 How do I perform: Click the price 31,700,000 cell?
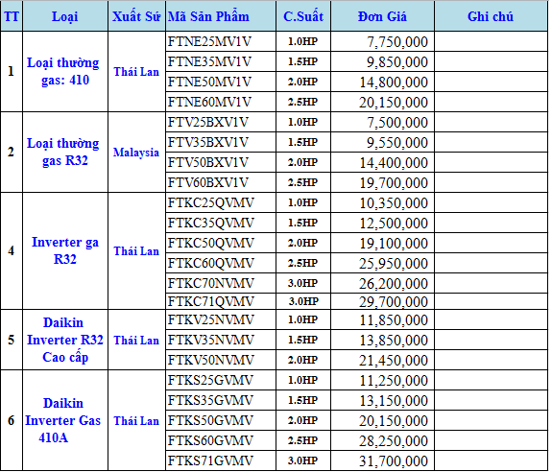point(382,460)
